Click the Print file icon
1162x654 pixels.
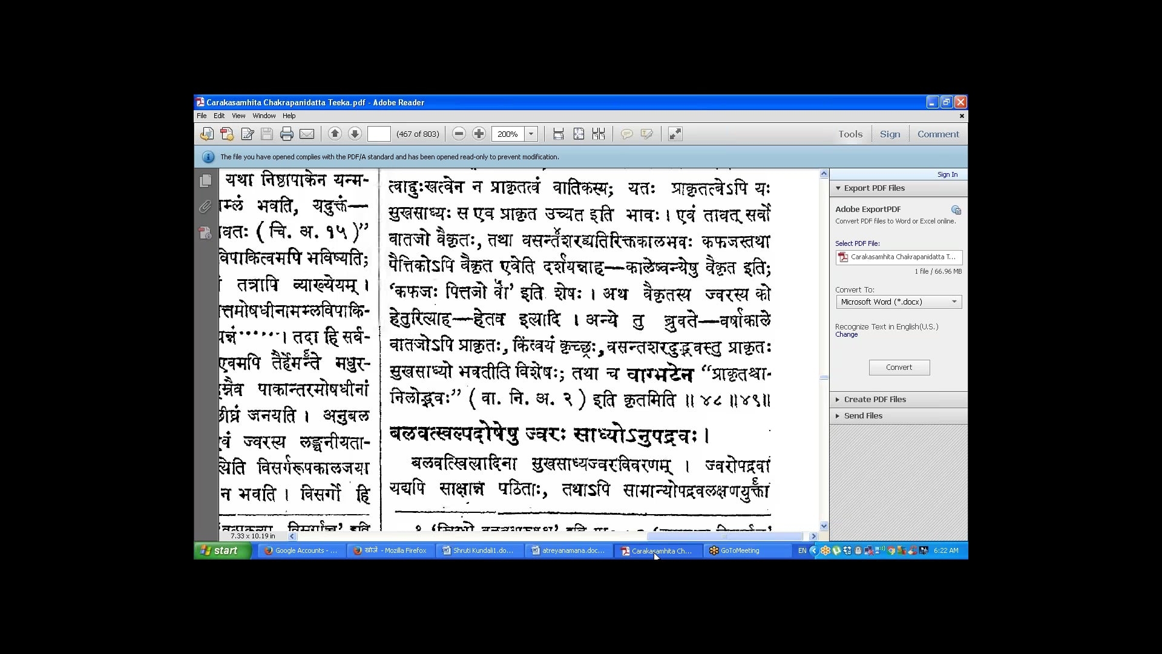pyautogui.click(x=287, y=134)
